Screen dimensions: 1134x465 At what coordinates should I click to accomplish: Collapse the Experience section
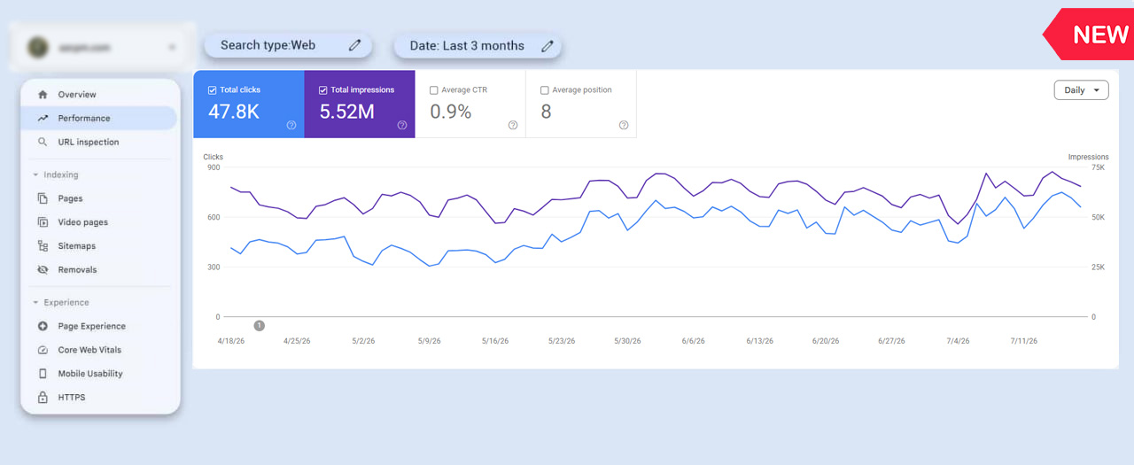click(x=35, y=303)
